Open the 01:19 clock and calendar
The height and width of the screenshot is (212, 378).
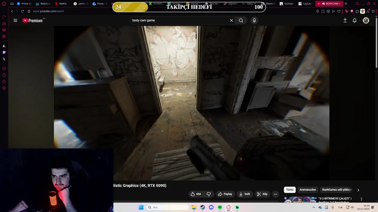pyautogui.click(x=364, y=207)
